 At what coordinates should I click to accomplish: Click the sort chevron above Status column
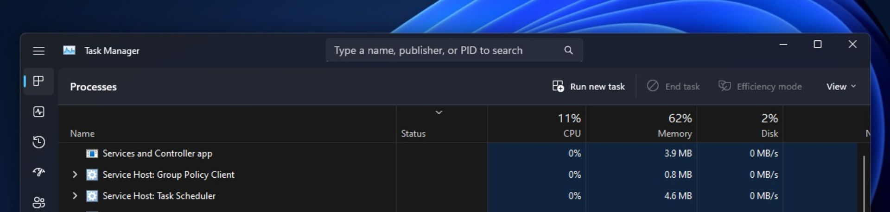pos(439,112)
